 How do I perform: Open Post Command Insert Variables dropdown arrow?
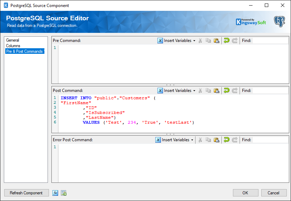194,91
